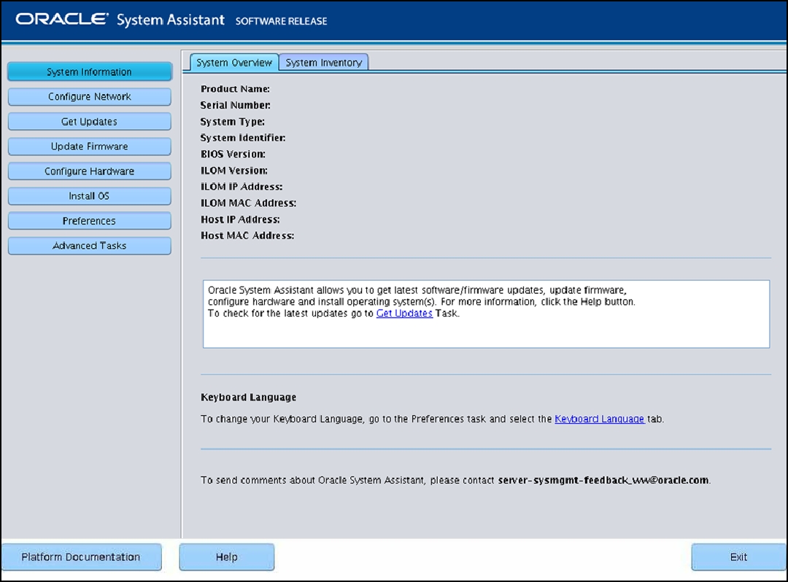Select the Get Updates sidebar button
The height and width of the screenshot is (582, 788).
90,122
